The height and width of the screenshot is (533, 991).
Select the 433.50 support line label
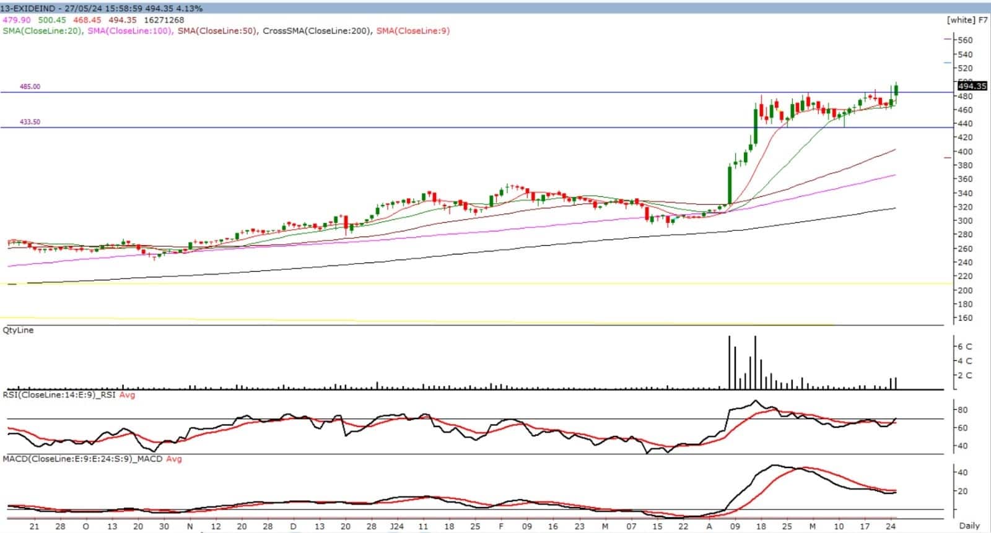30,122
